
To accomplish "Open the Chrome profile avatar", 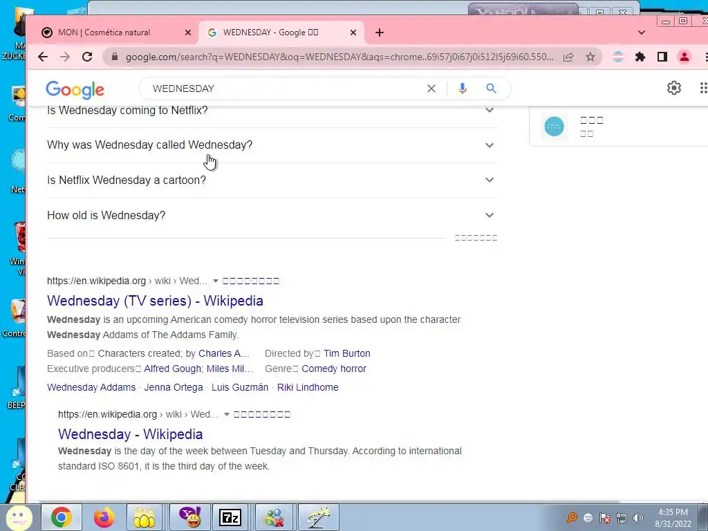I will tap(684, 57).
